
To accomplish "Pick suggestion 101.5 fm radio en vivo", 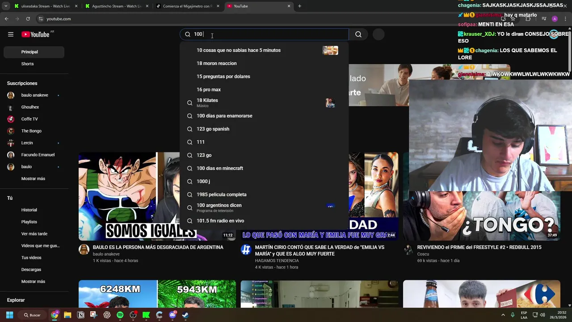I will (264, 221).
